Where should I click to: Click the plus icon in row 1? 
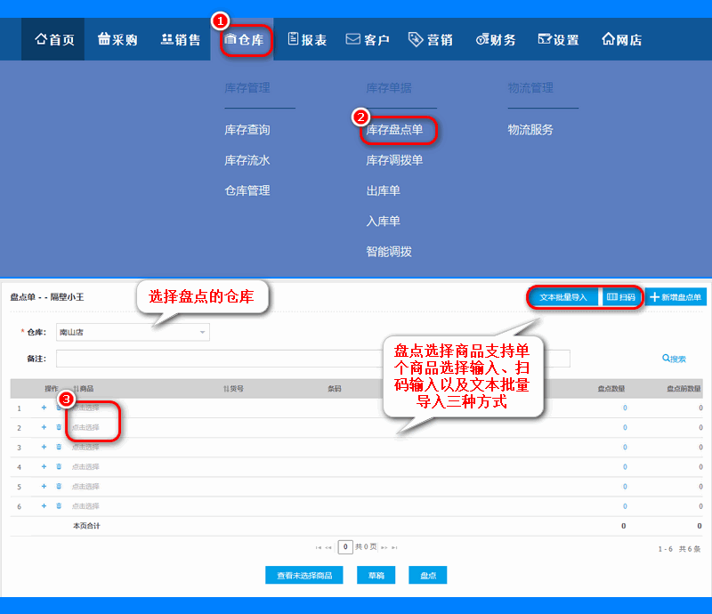click(x=44, y=408)
